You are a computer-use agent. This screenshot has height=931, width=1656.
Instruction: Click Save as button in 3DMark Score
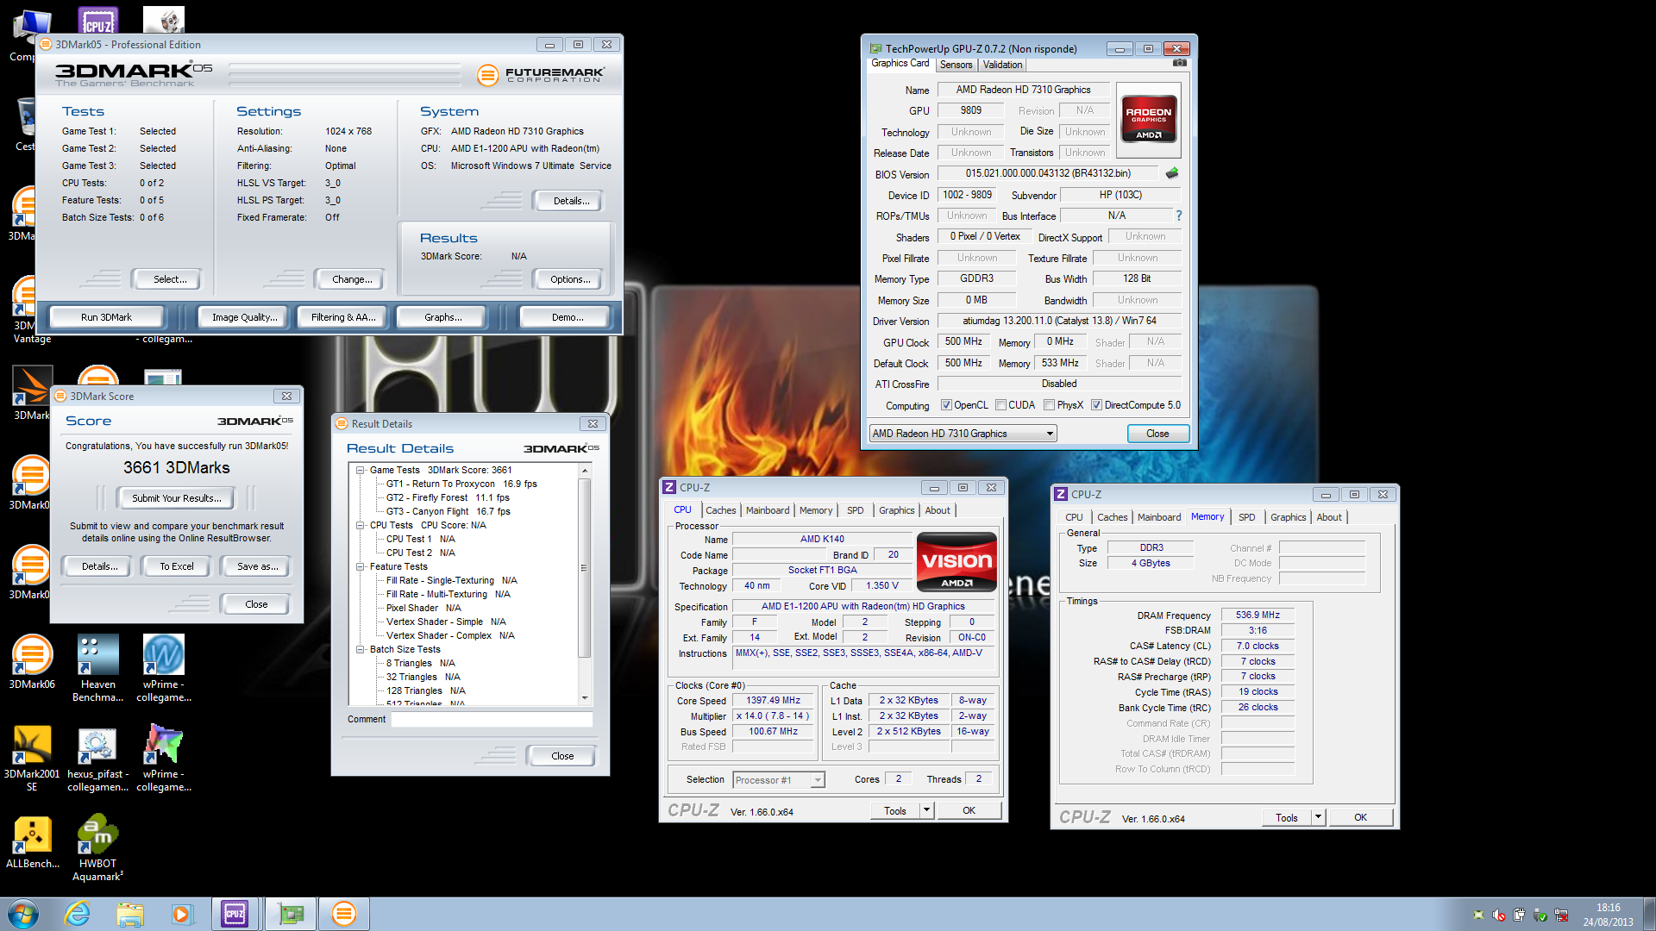[257, 566]
